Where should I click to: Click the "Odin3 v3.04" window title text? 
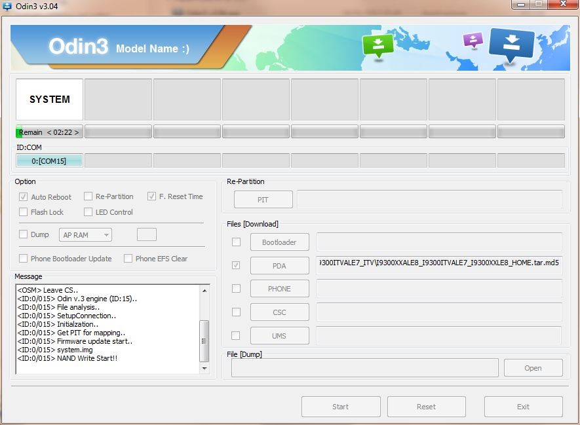(37, 7)
